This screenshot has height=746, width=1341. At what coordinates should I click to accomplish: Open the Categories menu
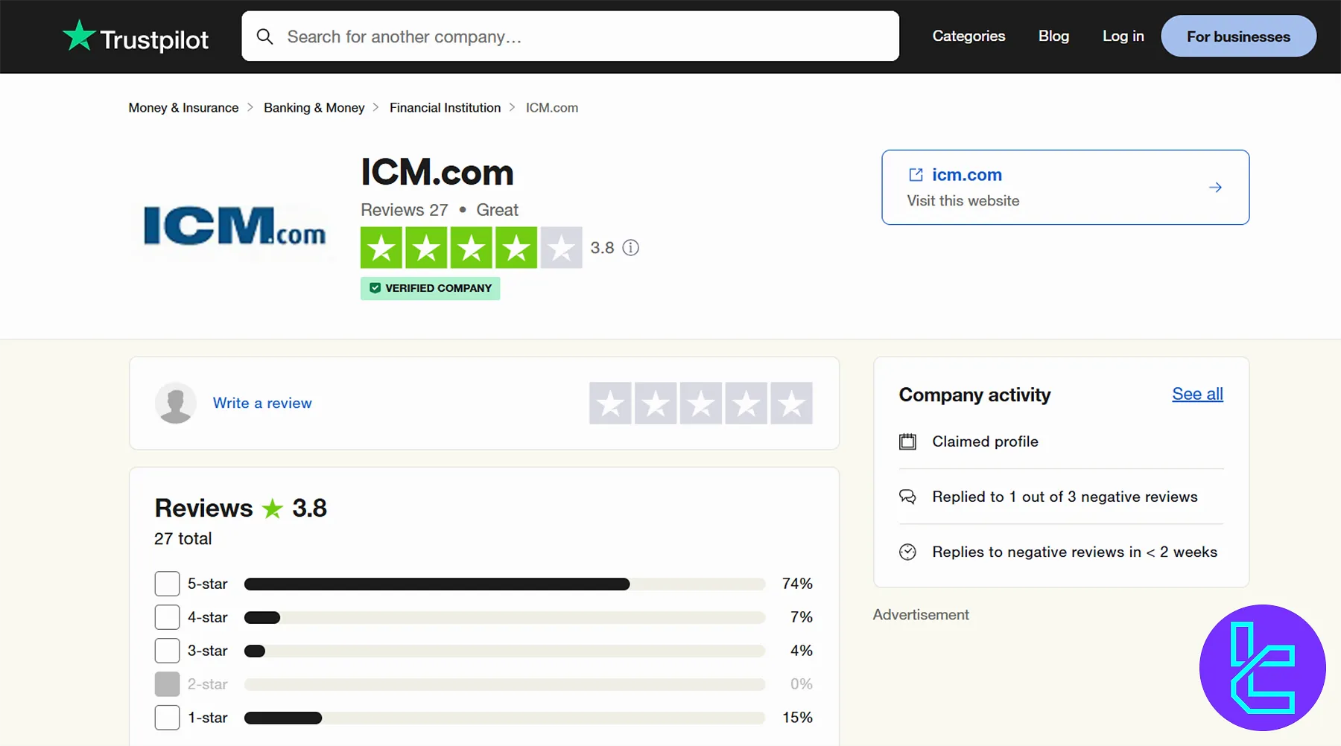pos(968,36)
